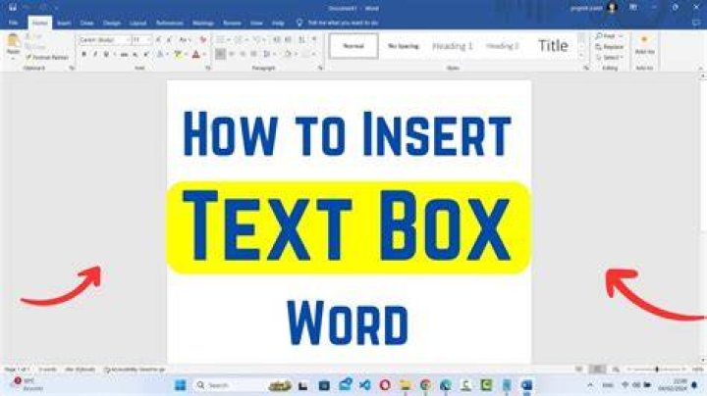Toggle Subscript formatting
Viewport: 707px width, 396px height.
(x=136, y=55)
